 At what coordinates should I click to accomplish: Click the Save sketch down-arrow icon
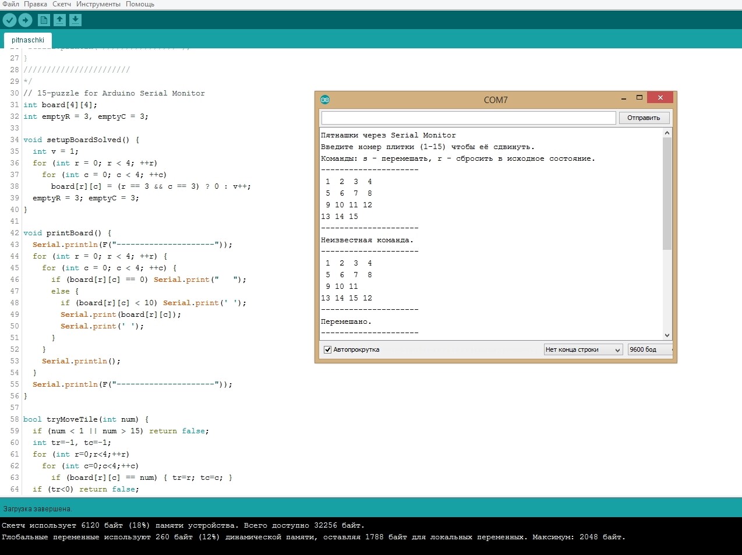(75, 20)
